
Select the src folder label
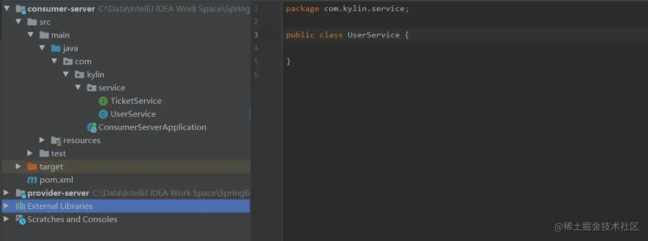click(45, 22)
